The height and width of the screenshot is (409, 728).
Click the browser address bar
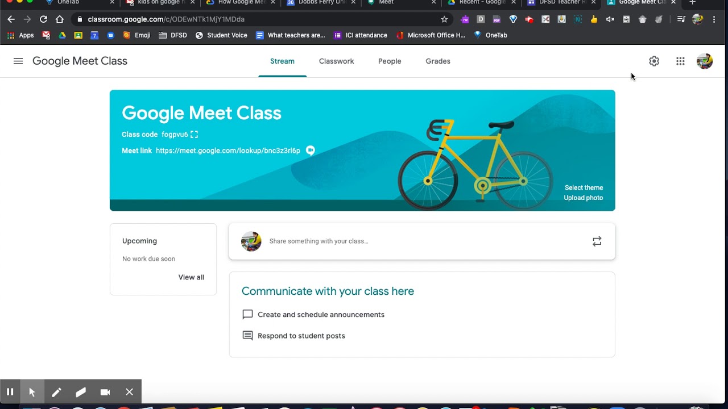(x=262, y=19)
